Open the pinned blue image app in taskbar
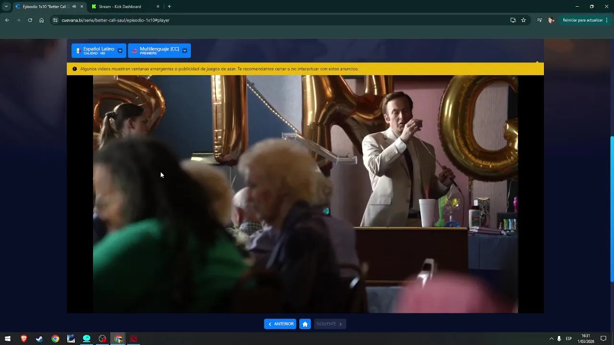 (71, 339)
